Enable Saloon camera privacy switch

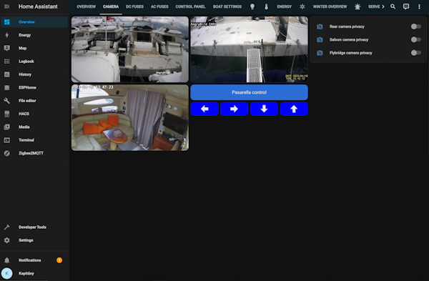[416, 39]
